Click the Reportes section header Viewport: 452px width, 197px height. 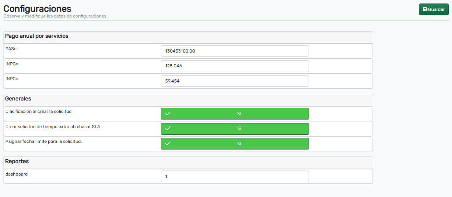click(x=17, y=162)
